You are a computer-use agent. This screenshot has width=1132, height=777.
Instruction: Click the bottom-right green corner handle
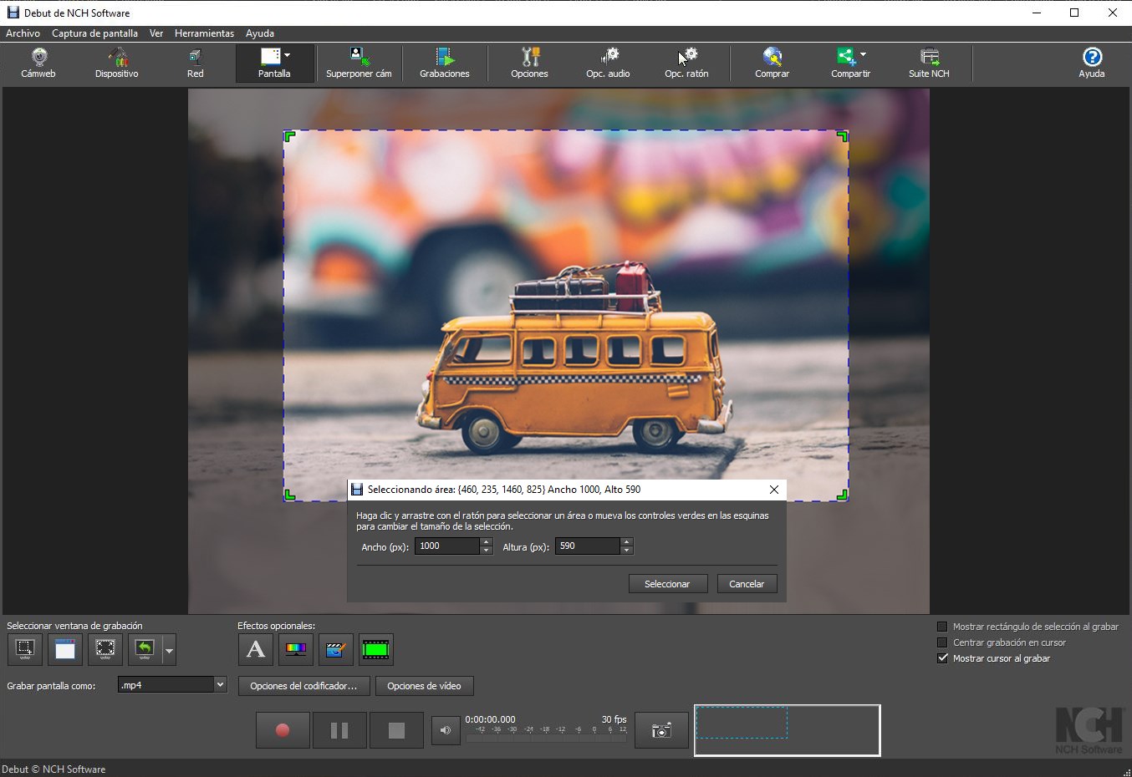coord(843,495)
